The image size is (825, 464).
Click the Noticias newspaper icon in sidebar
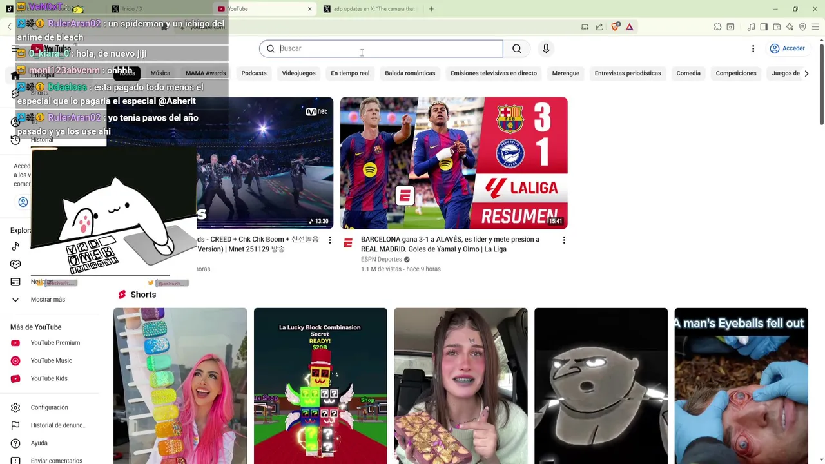[x=15, y=282]
